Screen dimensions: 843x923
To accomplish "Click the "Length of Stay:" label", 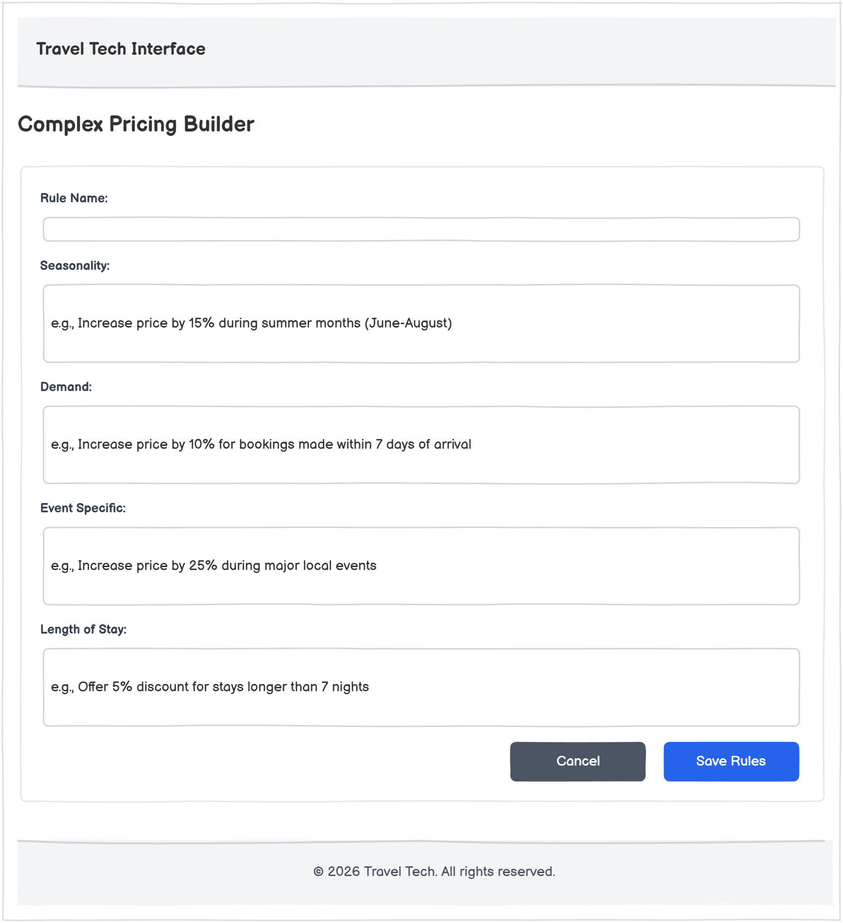I will pos(84,629).
